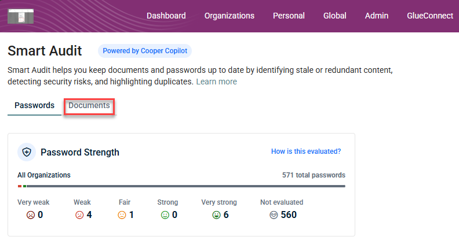Open the Dashboard menu
Screen dimensions: 459x244
click(166, 16)
